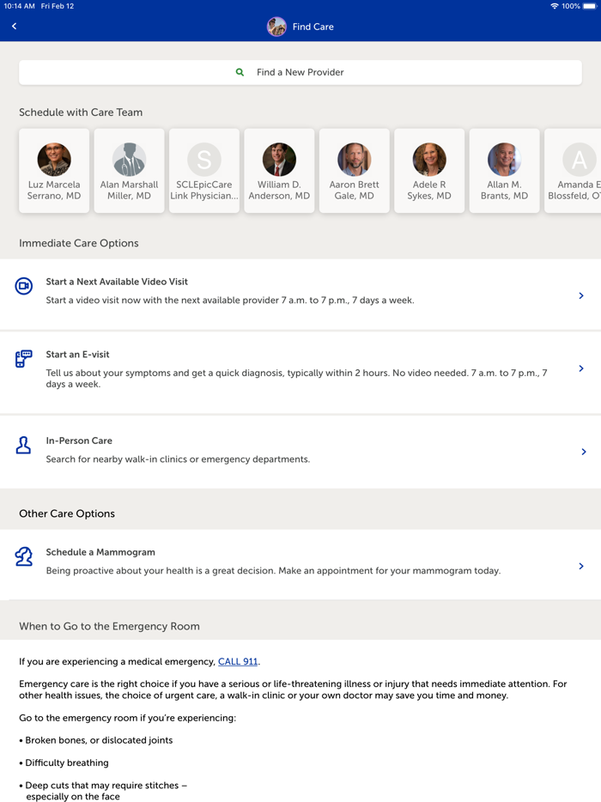Expand the In-Person Care chevron
The height and width of the screenshot is (802, 601).
coord(583,452)
